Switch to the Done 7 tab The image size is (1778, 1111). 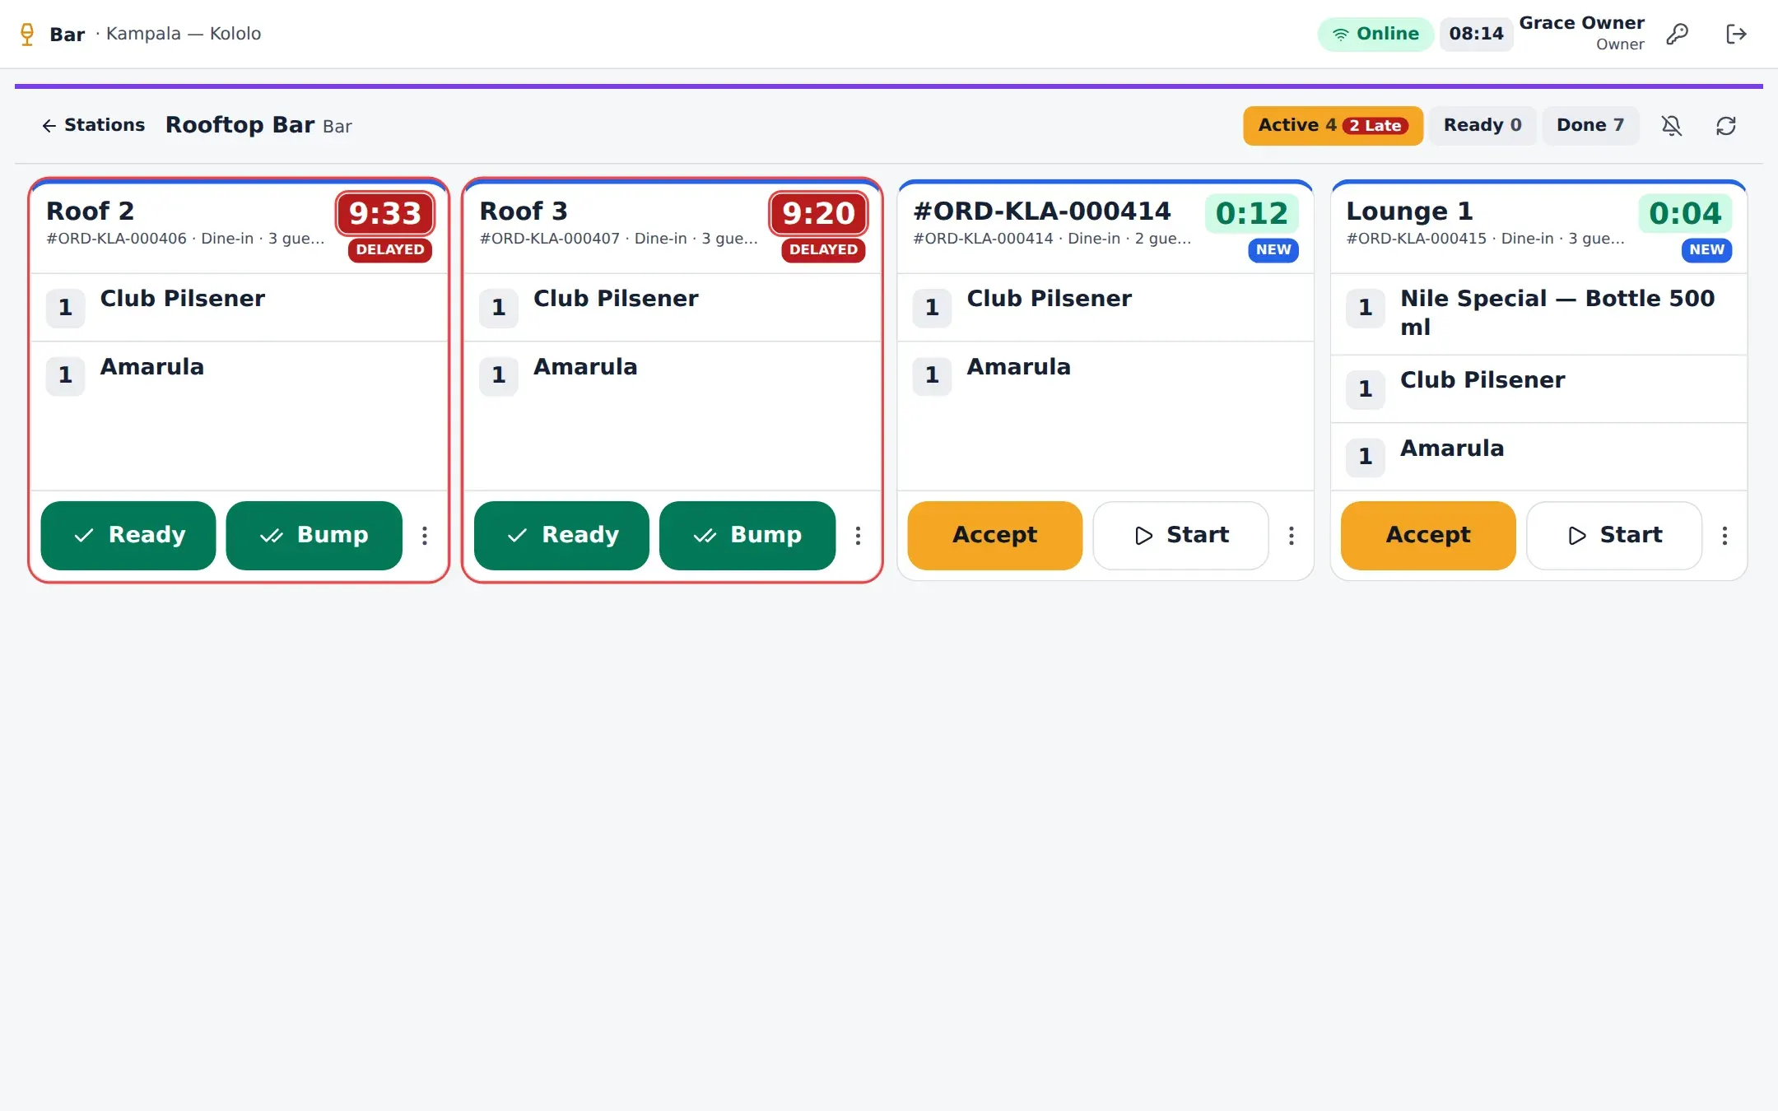click(x=1589, y=125)
